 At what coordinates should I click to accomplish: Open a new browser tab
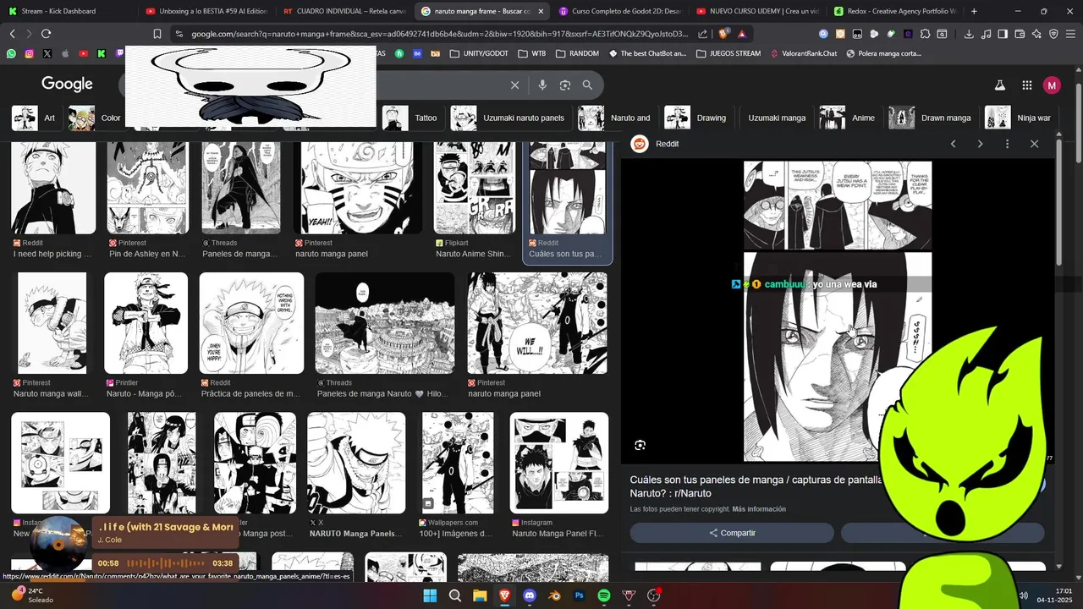click(x=974, y=11)
